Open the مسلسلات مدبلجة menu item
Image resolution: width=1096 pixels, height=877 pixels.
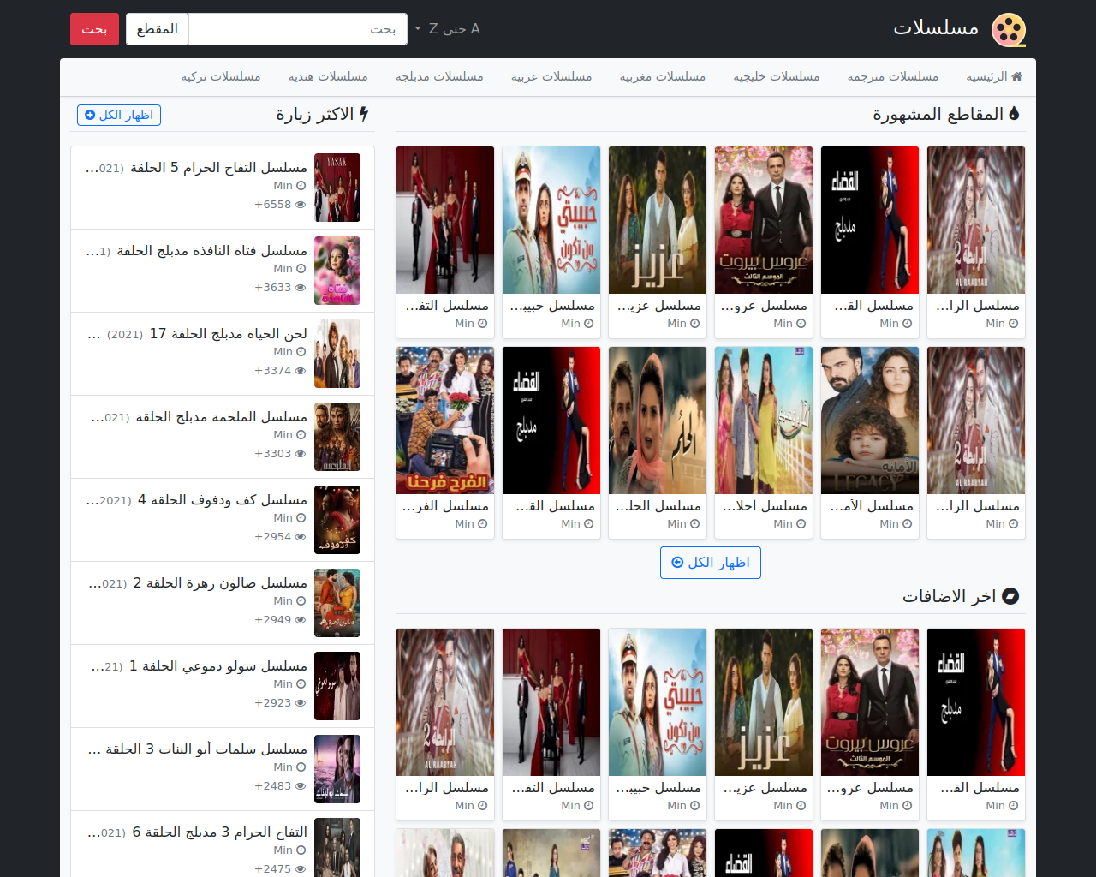(x=439, y=76)
